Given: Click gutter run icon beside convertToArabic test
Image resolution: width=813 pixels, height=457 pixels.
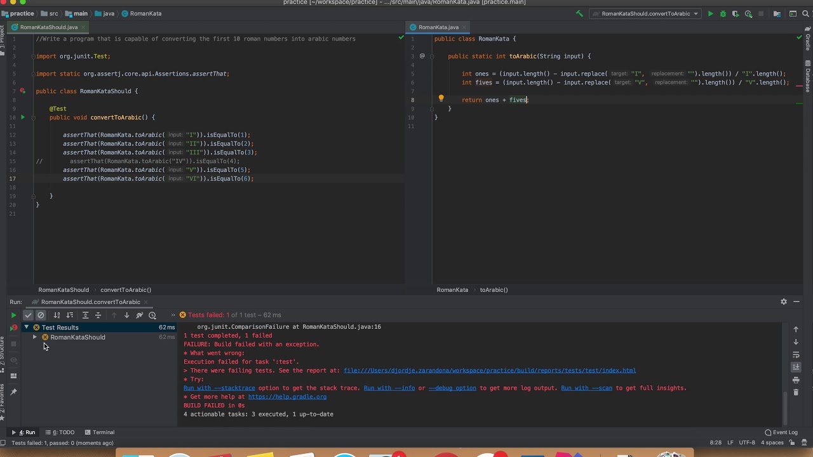Looking at the screenshot, I should pos(22,117).
